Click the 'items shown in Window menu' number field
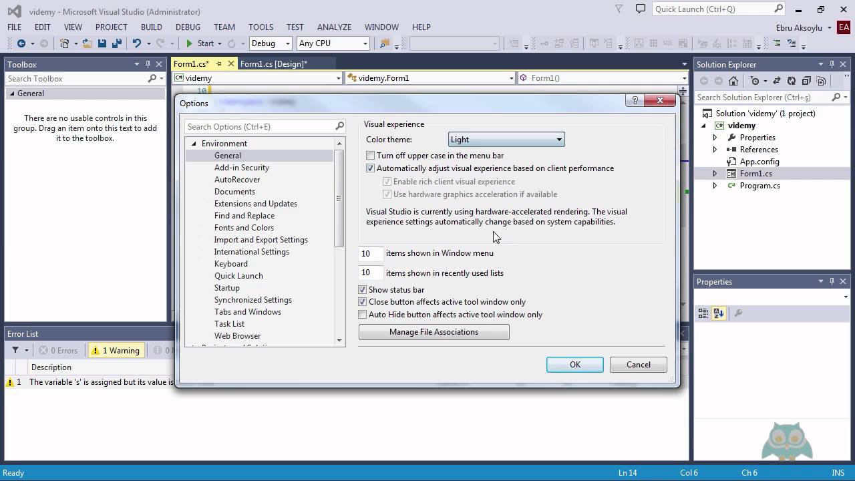This screenshot has height=481, width=855. point(371,253)
